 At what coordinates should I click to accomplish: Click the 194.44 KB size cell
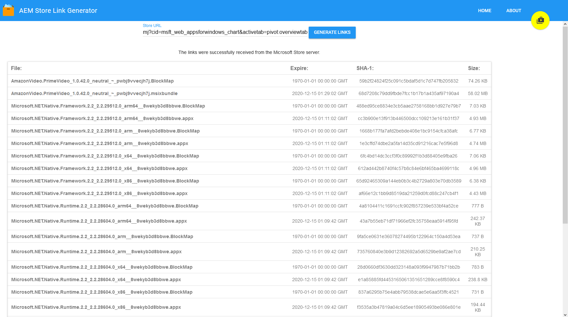(x=478, y=307)
